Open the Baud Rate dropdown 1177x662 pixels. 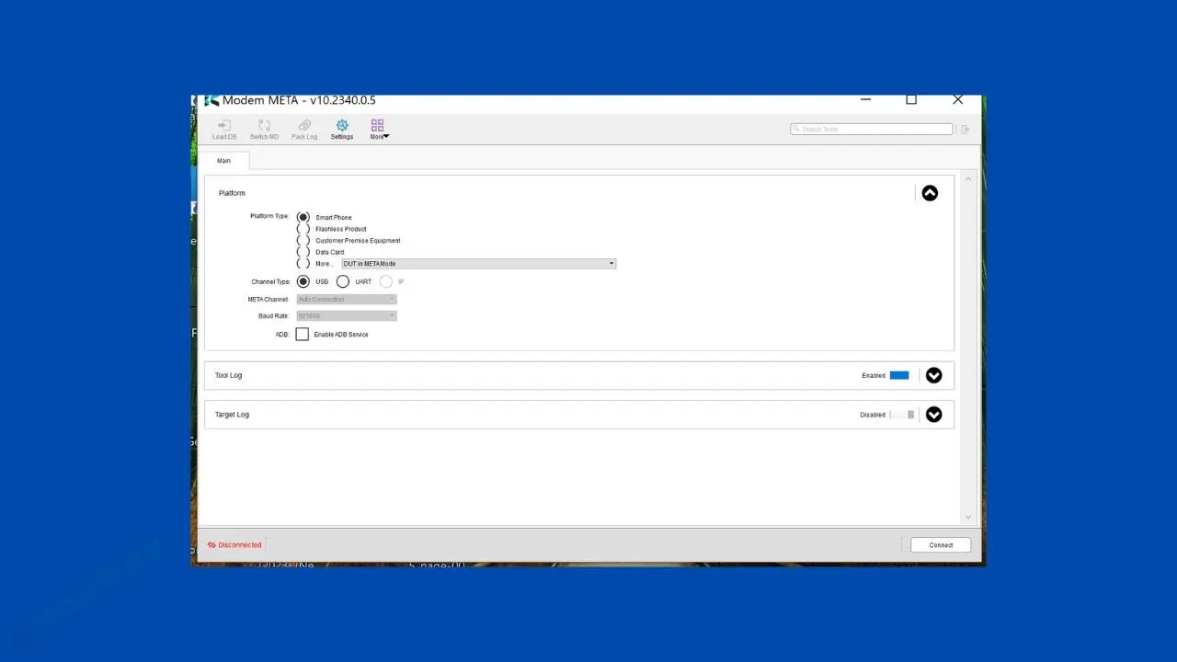[x=347, y=315]
